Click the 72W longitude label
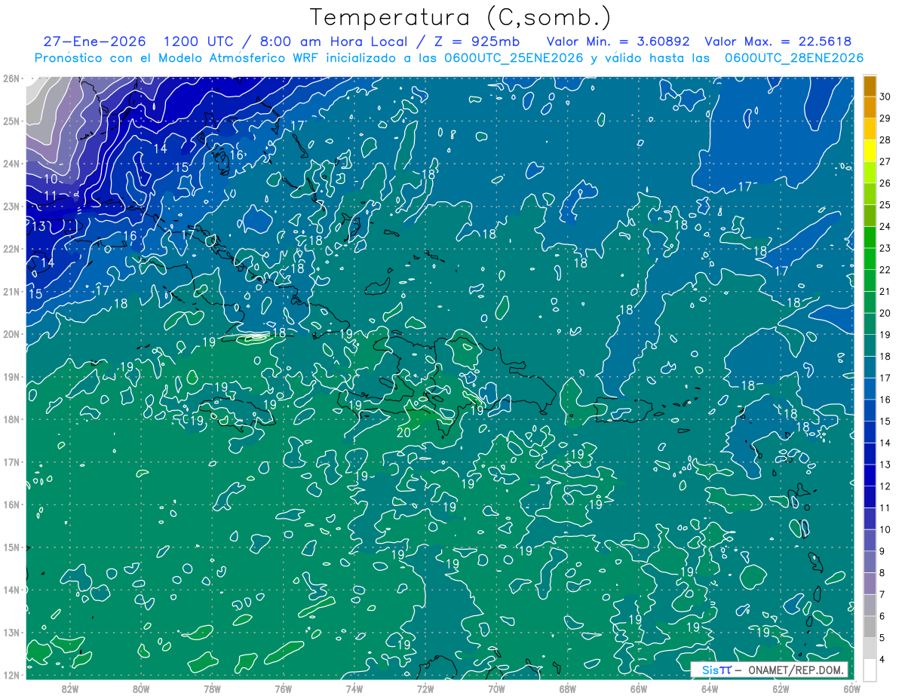The height and width of the screenshot is (699, 905). click(425, 688)
